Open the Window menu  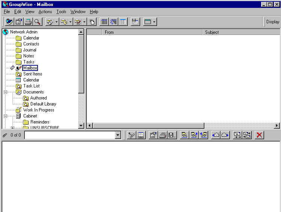tap(78, 12)
